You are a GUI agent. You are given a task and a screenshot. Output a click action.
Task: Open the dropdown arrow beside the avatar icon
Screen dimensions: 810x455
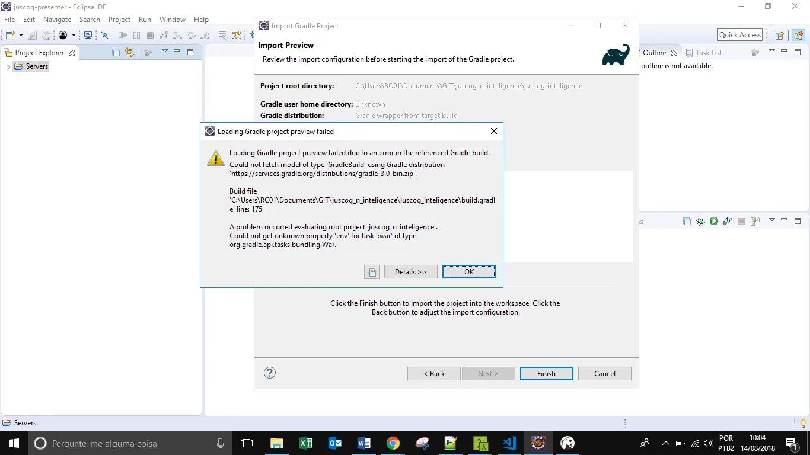(x=74, y=36)
